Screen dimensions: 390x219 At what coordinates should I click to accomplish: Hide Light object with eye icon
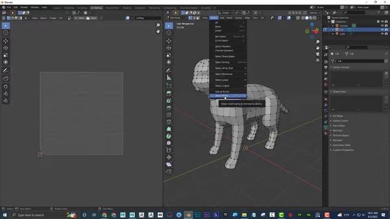[x=382, y=33]
